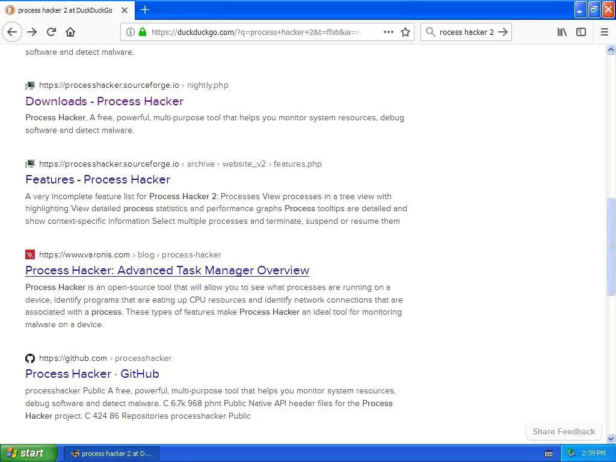This screenshot has width=616, height=462.
Task: Click the www.varonis.com blog URL text
Action: (130, 254)
